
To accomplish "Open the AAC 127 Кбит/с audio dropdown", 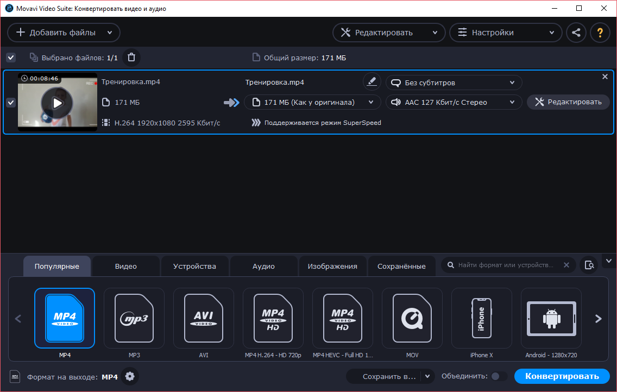I will coord(454,102).
